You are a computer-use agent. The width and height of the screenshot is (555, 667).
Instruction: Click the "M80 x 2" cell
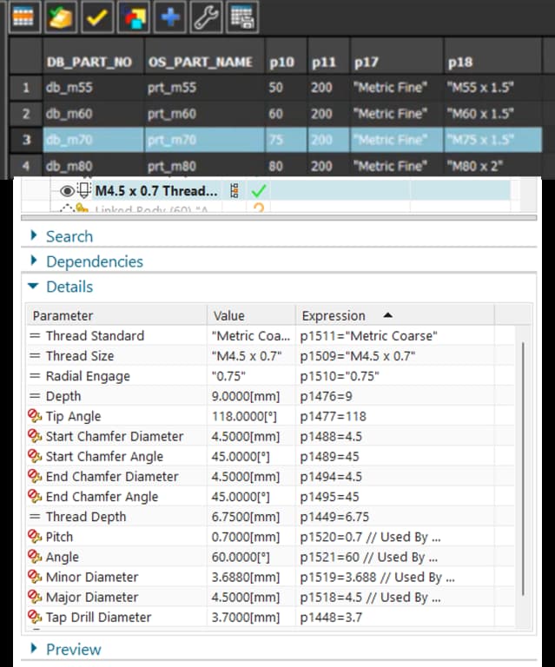[x=493, y=166]
